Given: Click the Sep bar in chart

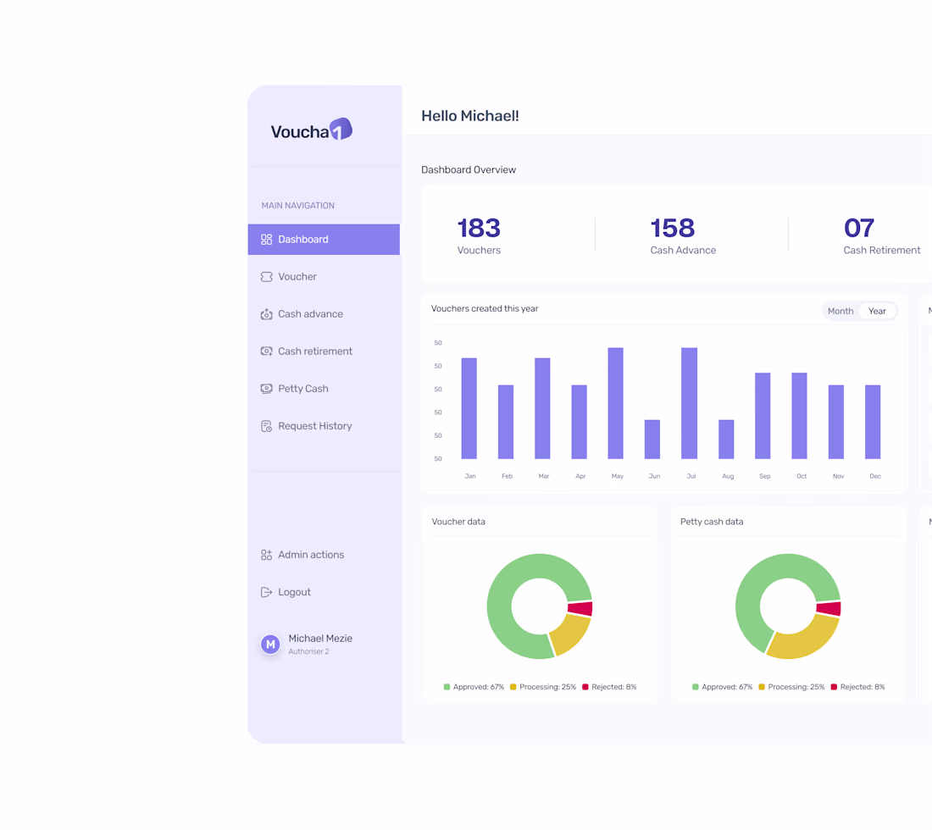Looking at the screenshot, I should click(763, 416).
